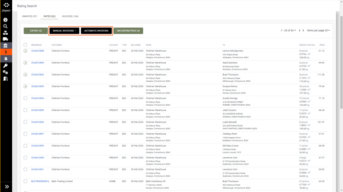Check the CHLM12897 row checkbox
The height and width of the screenshot is (192, 343).
click(26, 134)
